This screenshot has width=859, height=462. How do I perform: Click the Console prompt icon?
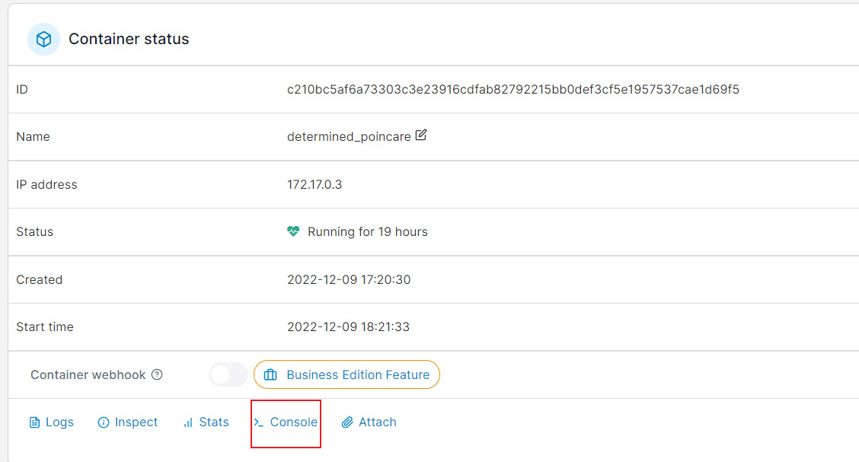[x=259, y=422]
